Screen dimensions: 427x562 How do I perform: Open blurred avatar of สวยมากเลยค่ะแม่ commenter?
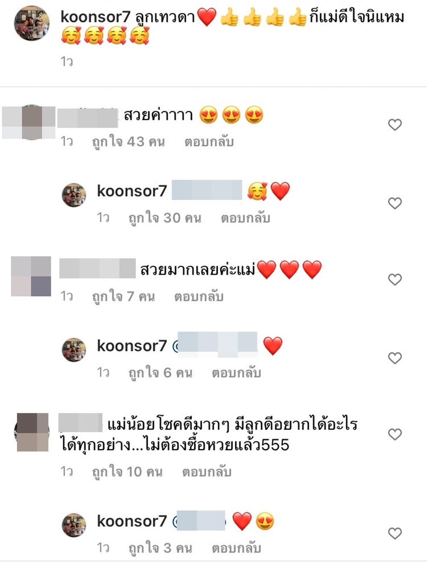(x=31, y=276)
